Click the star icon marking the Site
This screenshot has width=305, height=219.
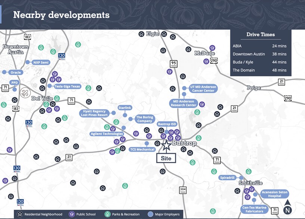click(x=166, y=144)
